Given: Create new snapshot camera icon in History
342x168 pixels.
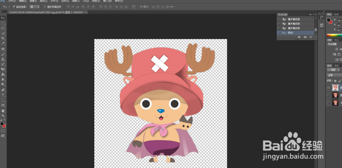Looking at the screenshot, I should 305,37.
